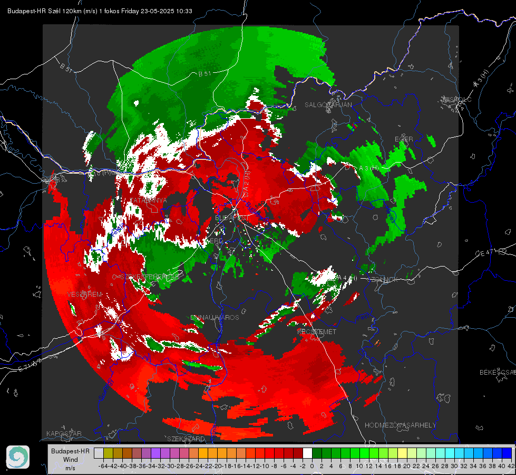Click the swirl logo icon beside the legend
Image resolution: width=516 pixels, height=475 pixels.
pos(18,457)
